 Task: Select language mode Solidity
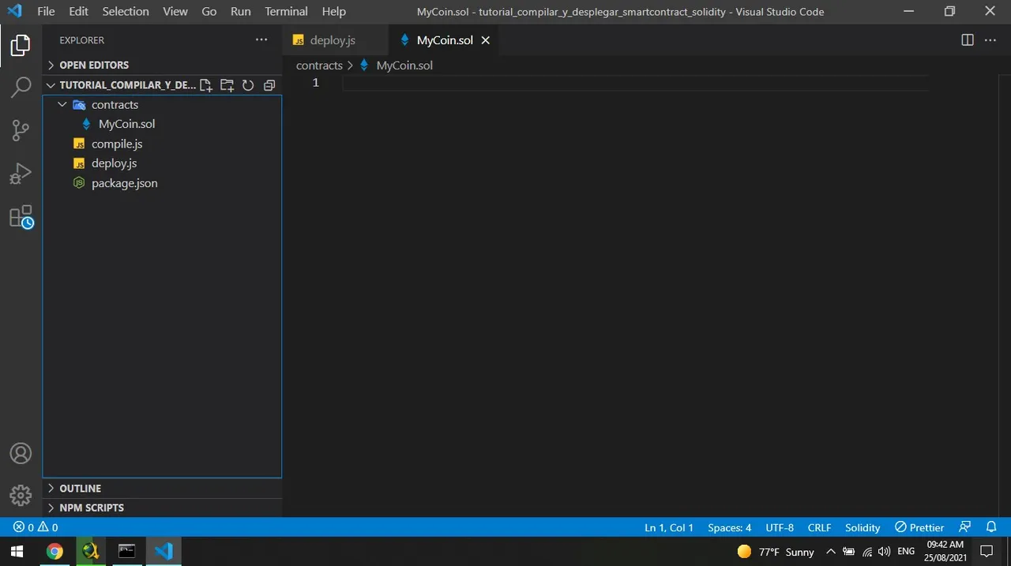tap(863, 527)
